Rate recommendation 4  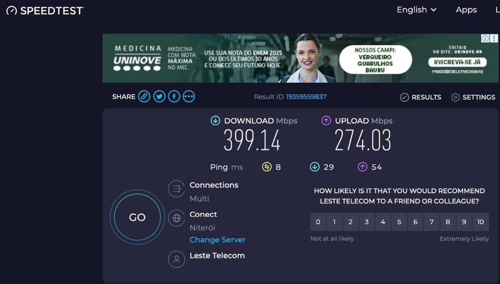point(383,222)
